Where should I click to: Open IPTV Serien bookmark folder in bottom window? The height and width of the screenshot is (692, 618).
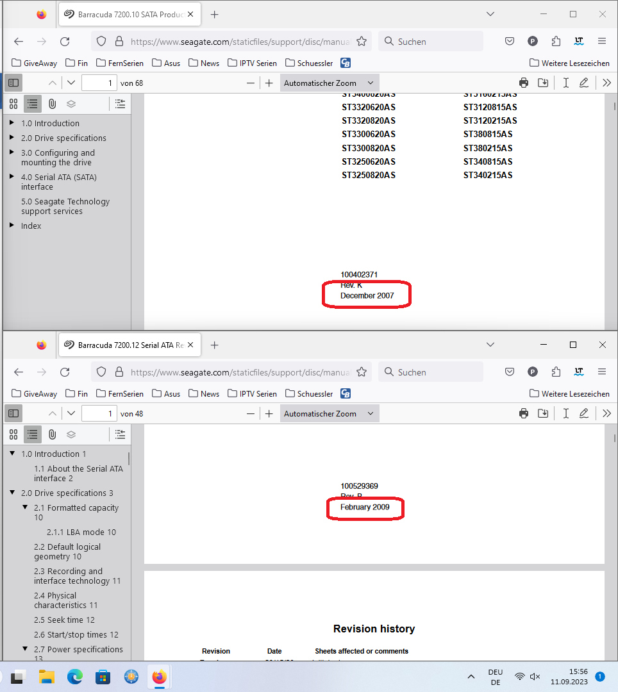[x=253, y=393]
